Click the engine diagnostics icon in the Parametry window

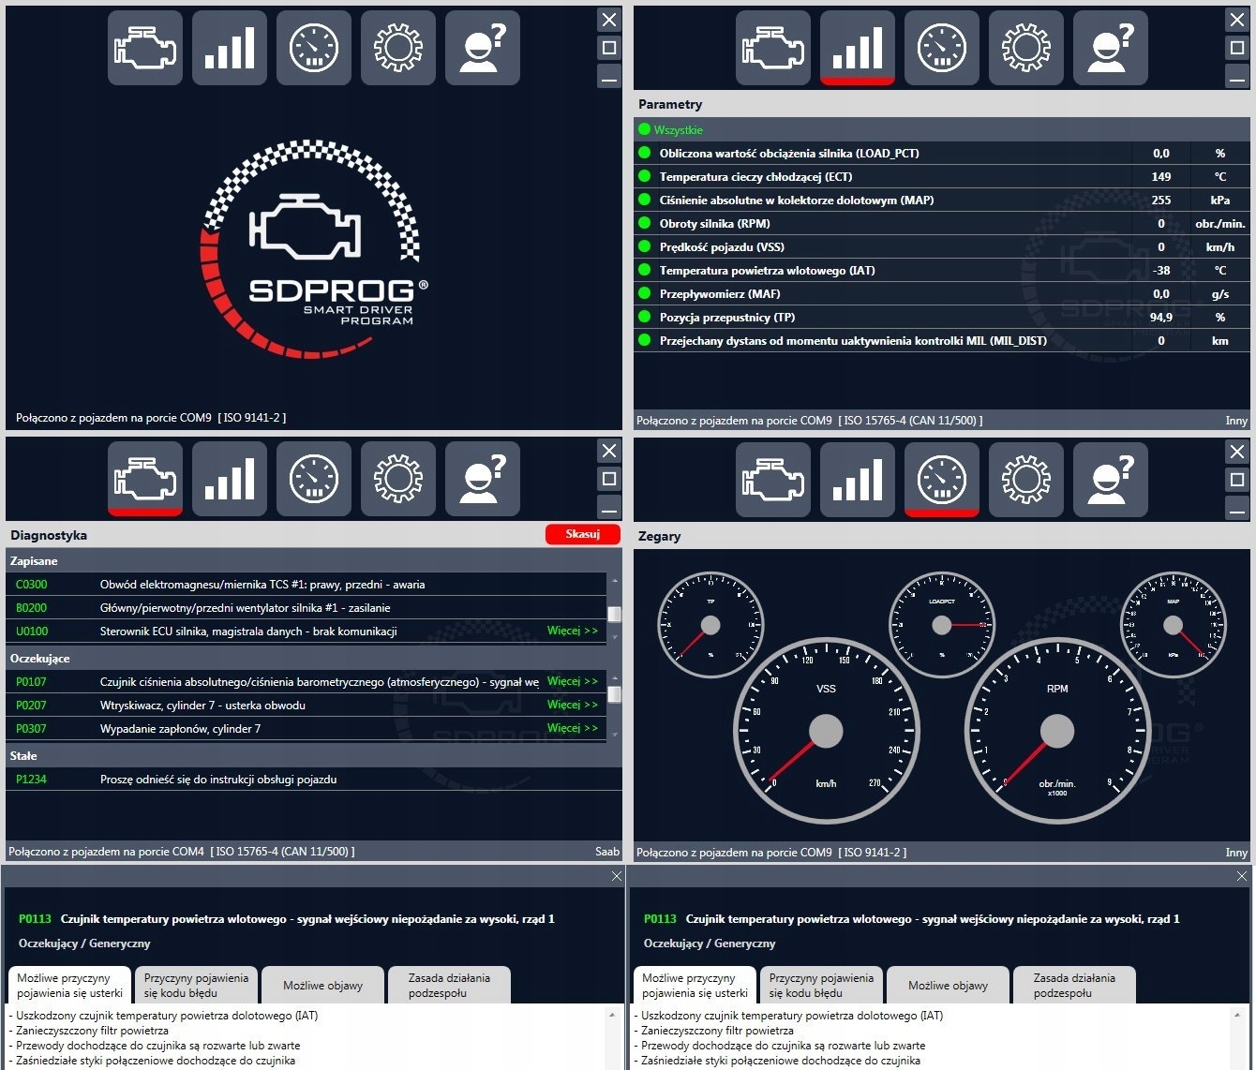[773, 48]
